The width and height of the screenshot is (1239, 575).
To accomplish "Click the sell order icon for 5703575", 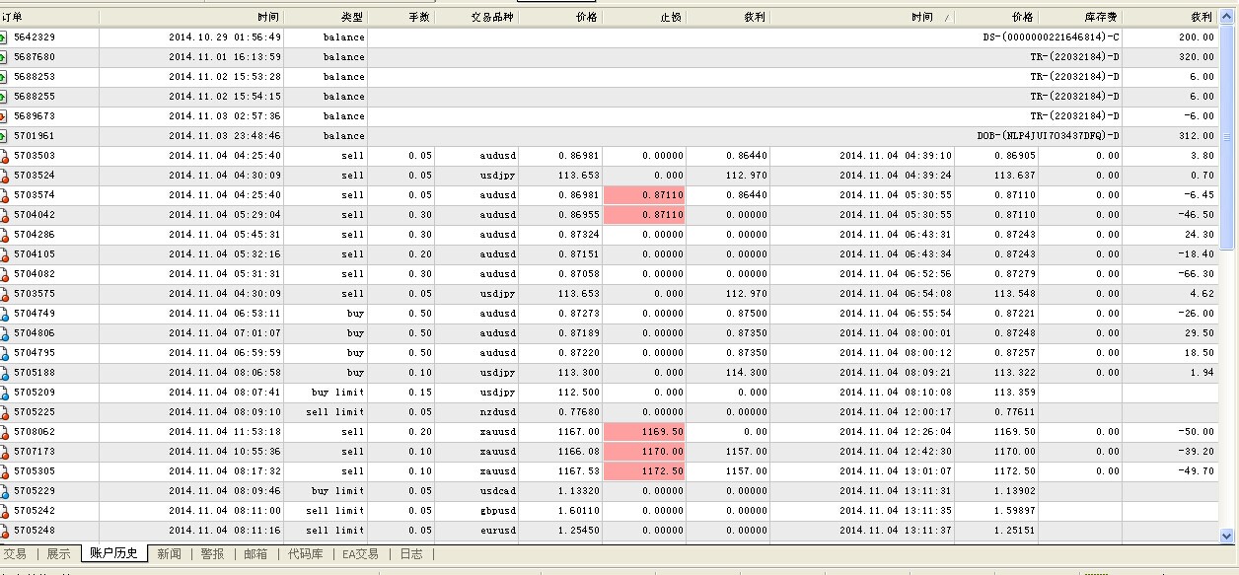I will click(4, 294).
